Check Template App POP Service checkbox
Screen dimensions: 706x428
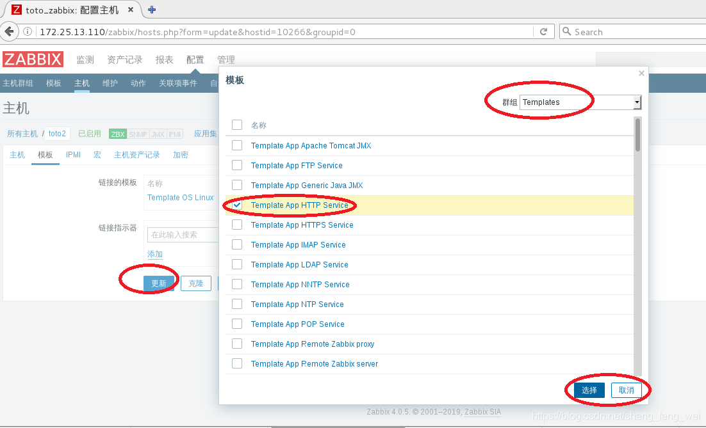click(x=237, y=324)
